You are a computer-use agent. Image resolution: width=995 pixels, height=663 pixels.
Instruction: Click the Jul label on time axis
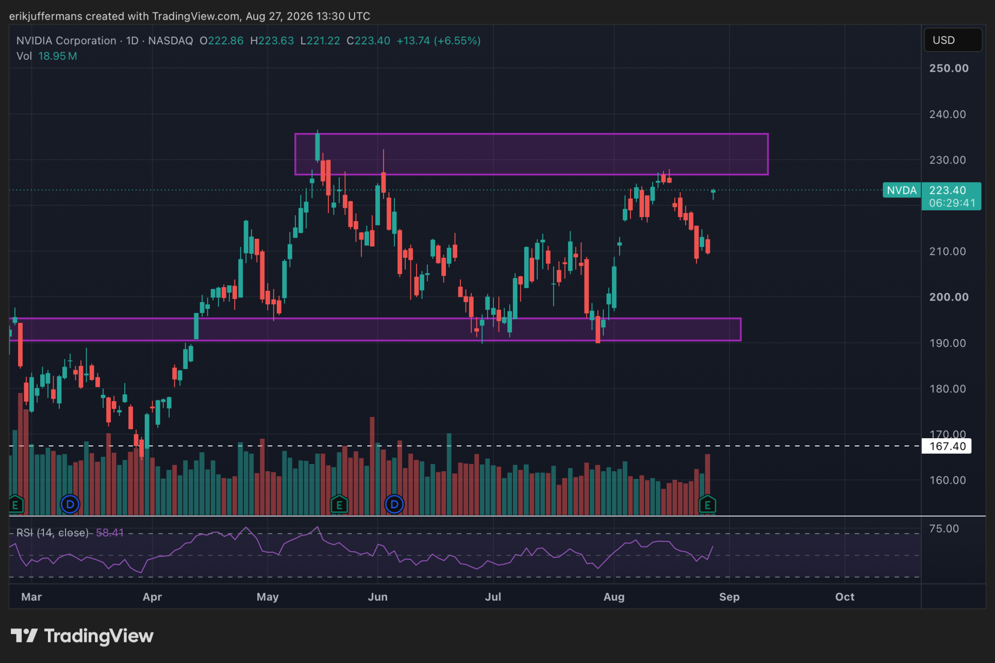pyautogui.click(x=493, y=596)
